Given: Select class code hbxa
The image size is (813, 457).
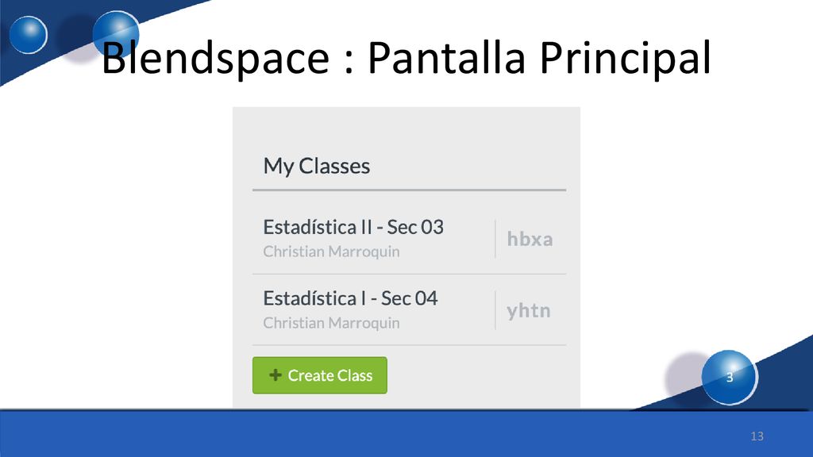Looking at the screenshot, I should [530, 239].
